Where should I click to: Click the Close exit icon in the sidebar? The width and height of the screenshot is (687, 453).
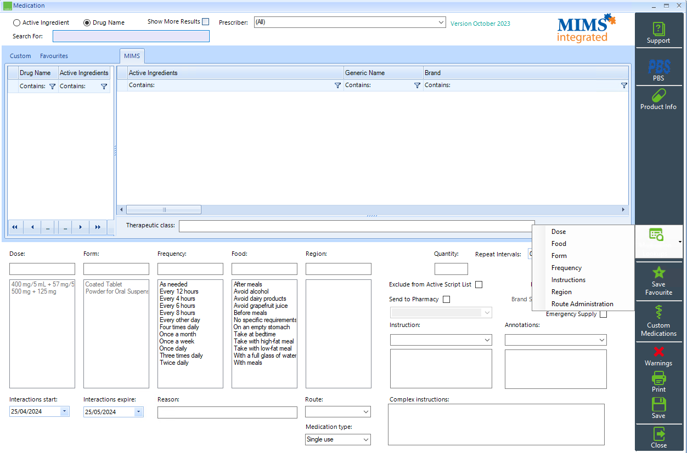658,434
